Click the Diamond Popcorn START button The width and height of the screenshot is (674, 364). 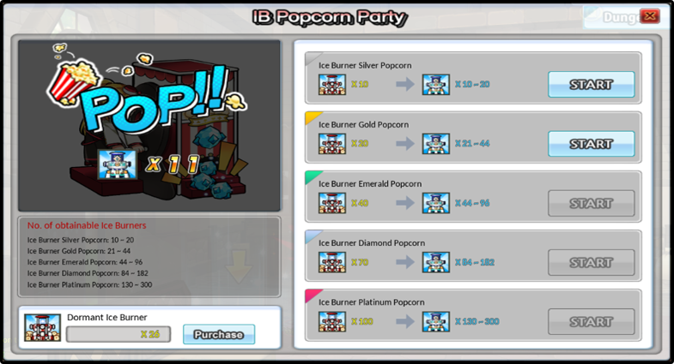[591, 262]
